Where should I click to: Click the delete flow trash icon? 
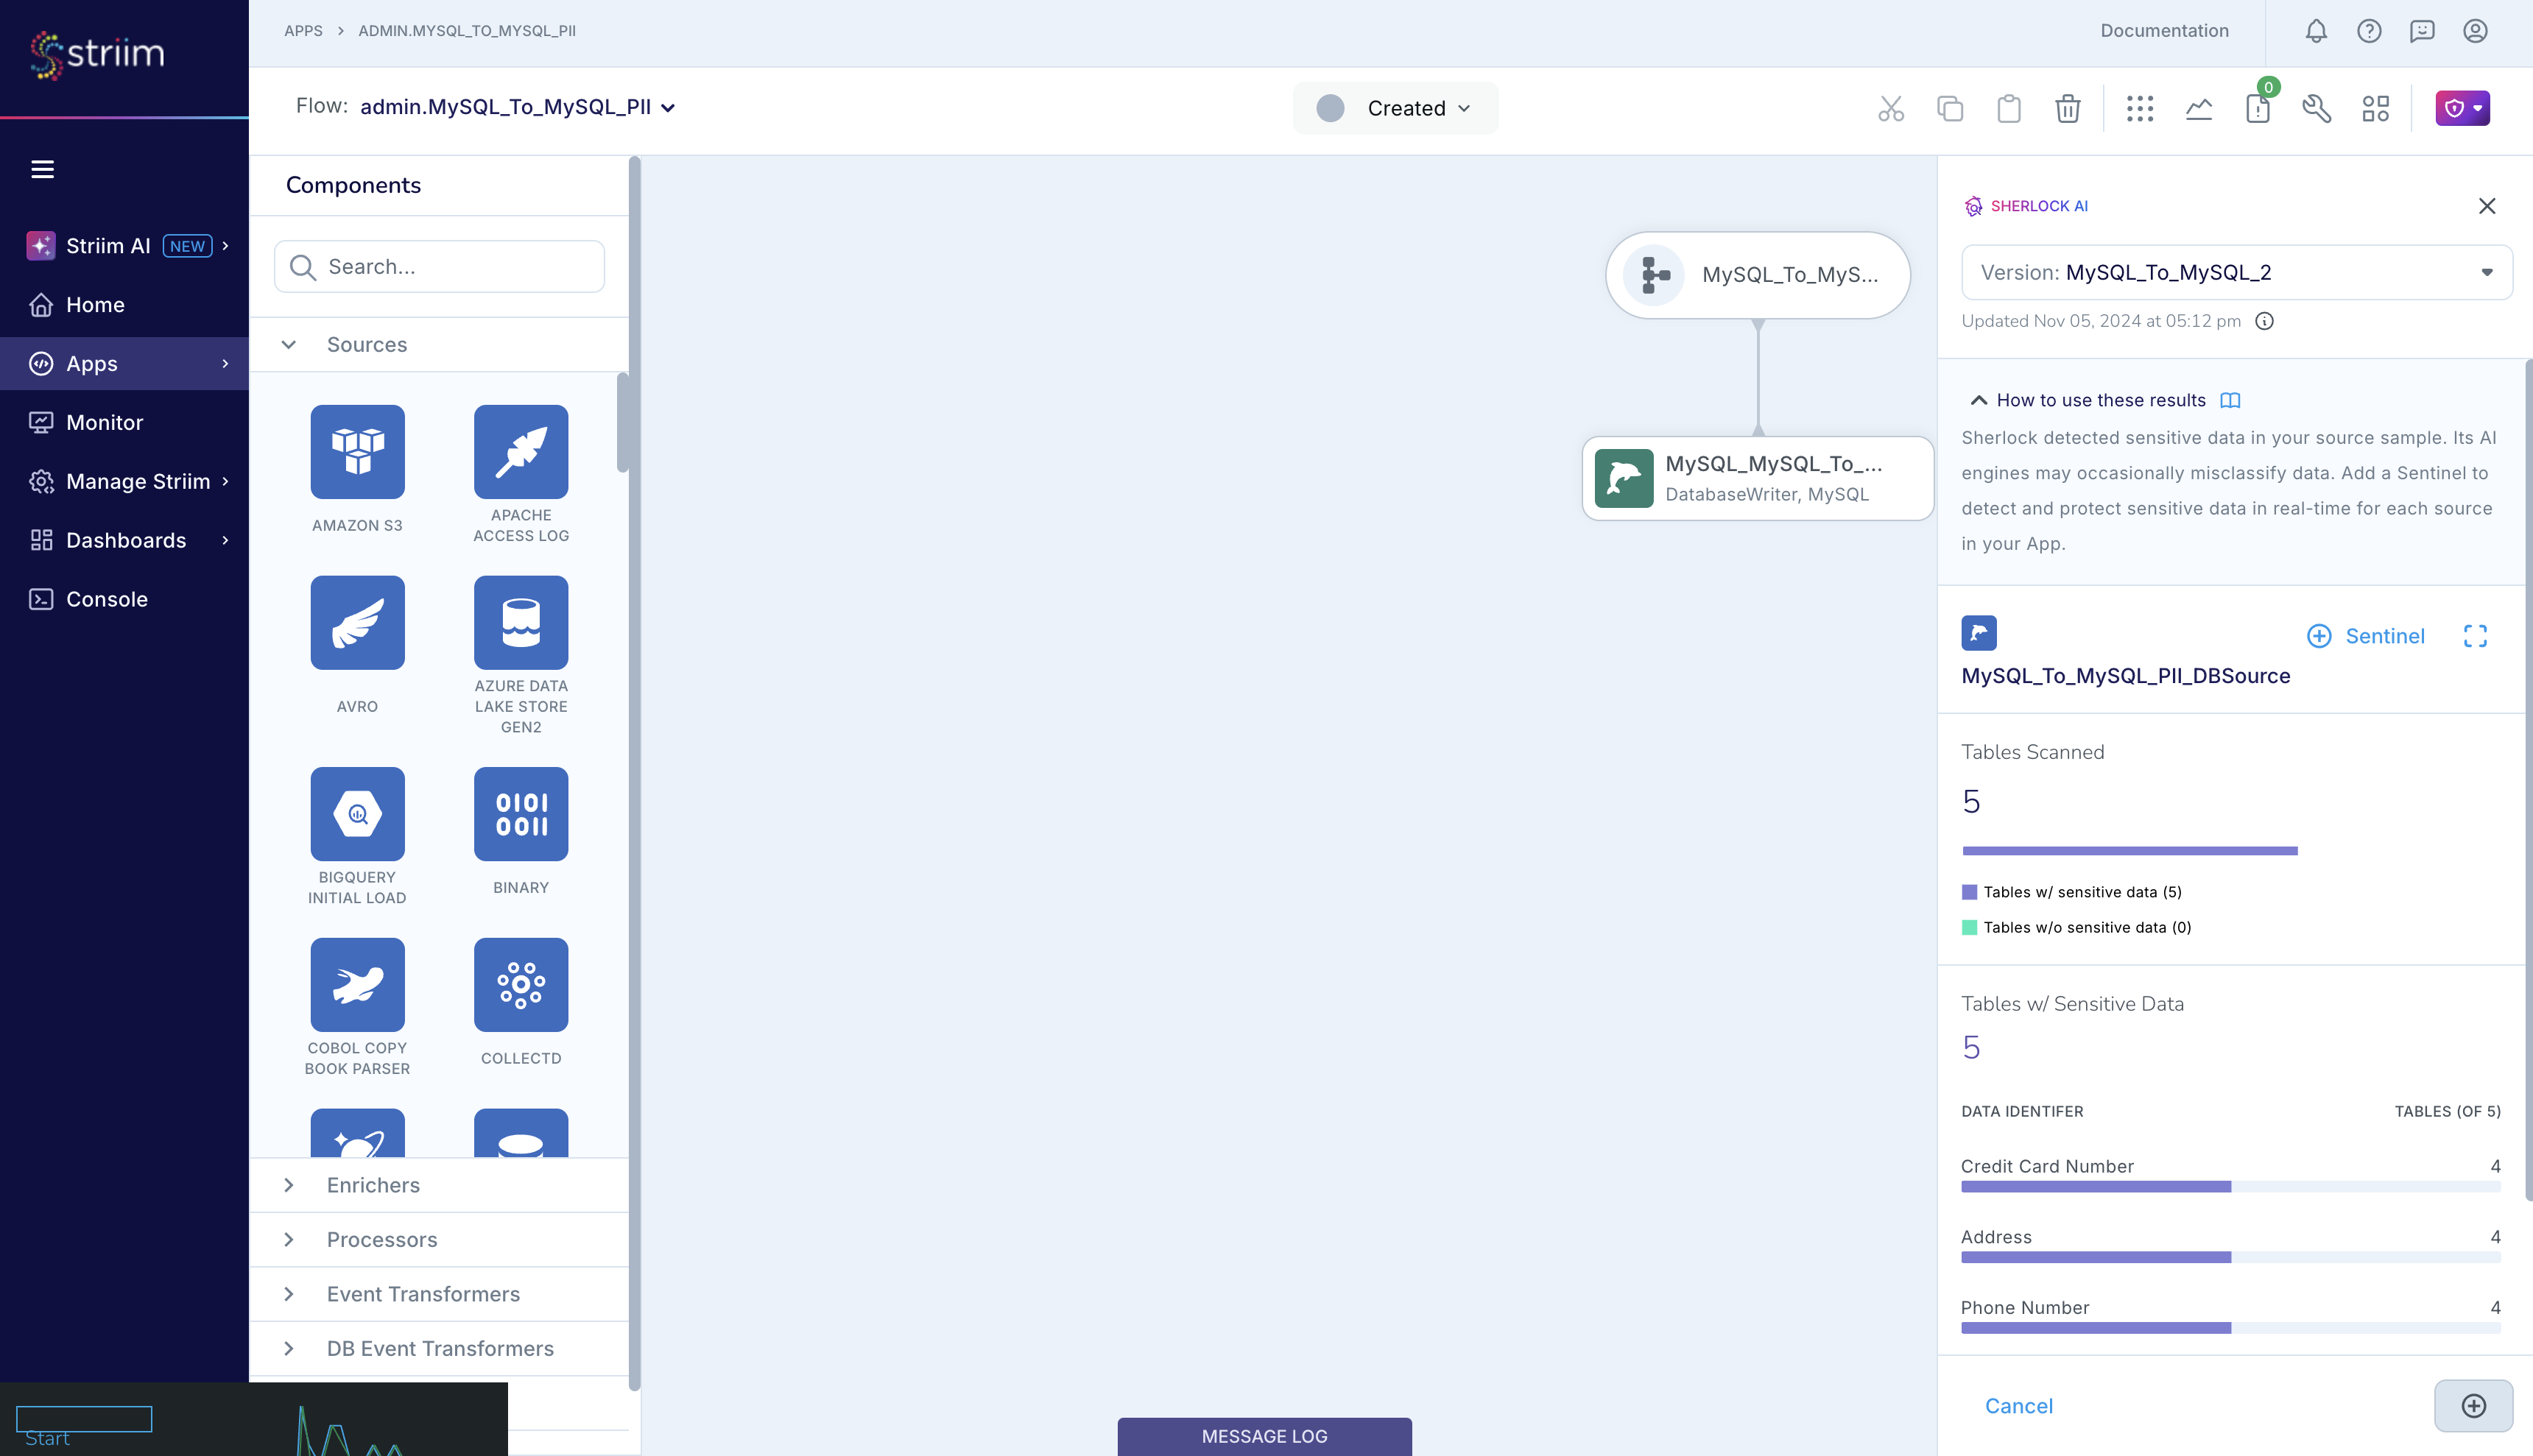[2067, 108]
